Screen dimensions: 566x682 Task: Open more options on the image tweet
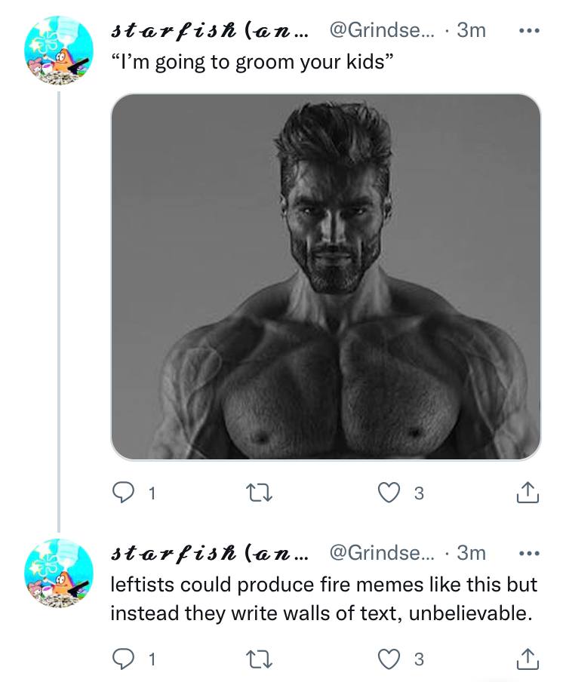[530, 31]
